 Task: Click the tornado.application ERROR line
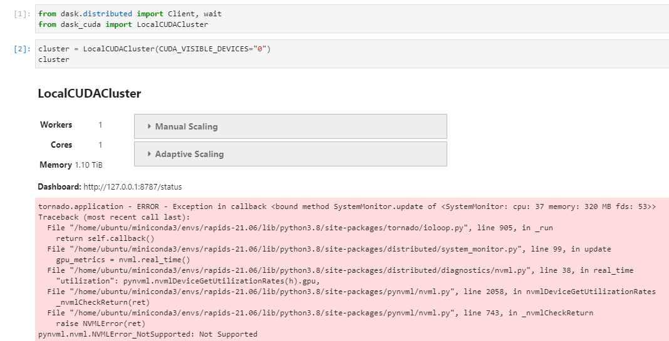click(x=347, y=206)
